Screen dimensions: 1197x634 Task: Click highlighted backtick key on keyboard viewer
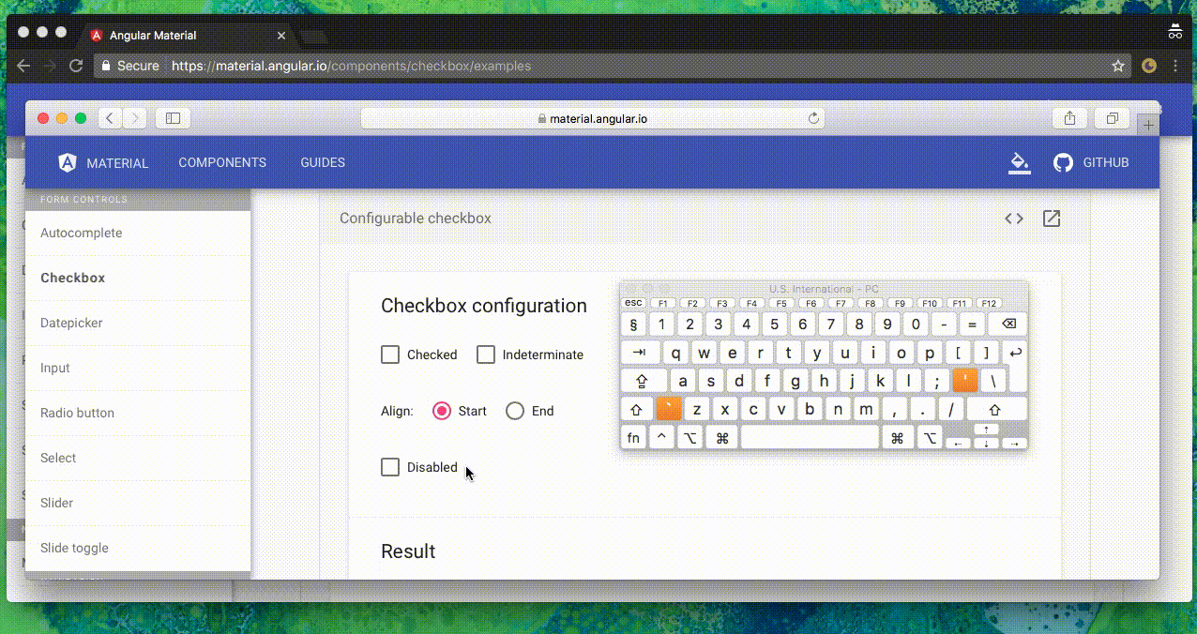[668, 409]
